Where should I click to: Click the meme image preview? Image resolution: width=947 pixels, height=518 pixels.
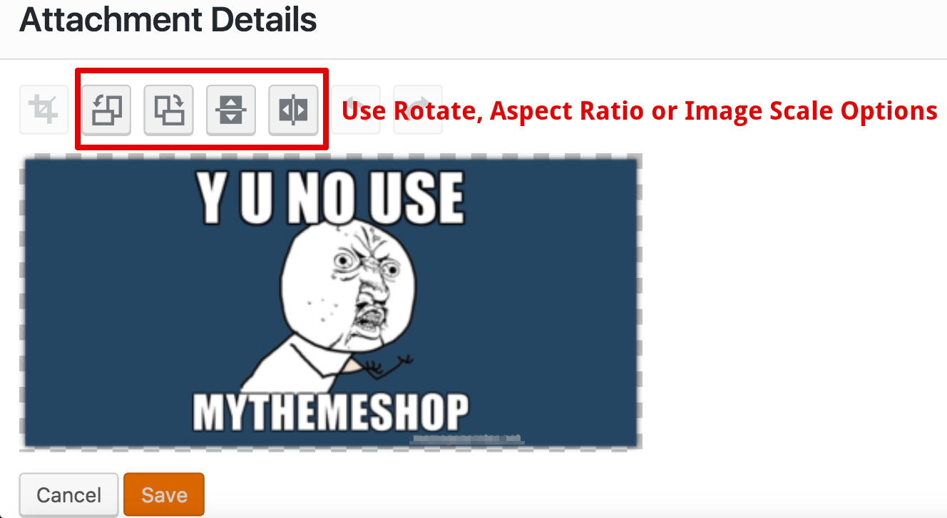tap(331, 302)
